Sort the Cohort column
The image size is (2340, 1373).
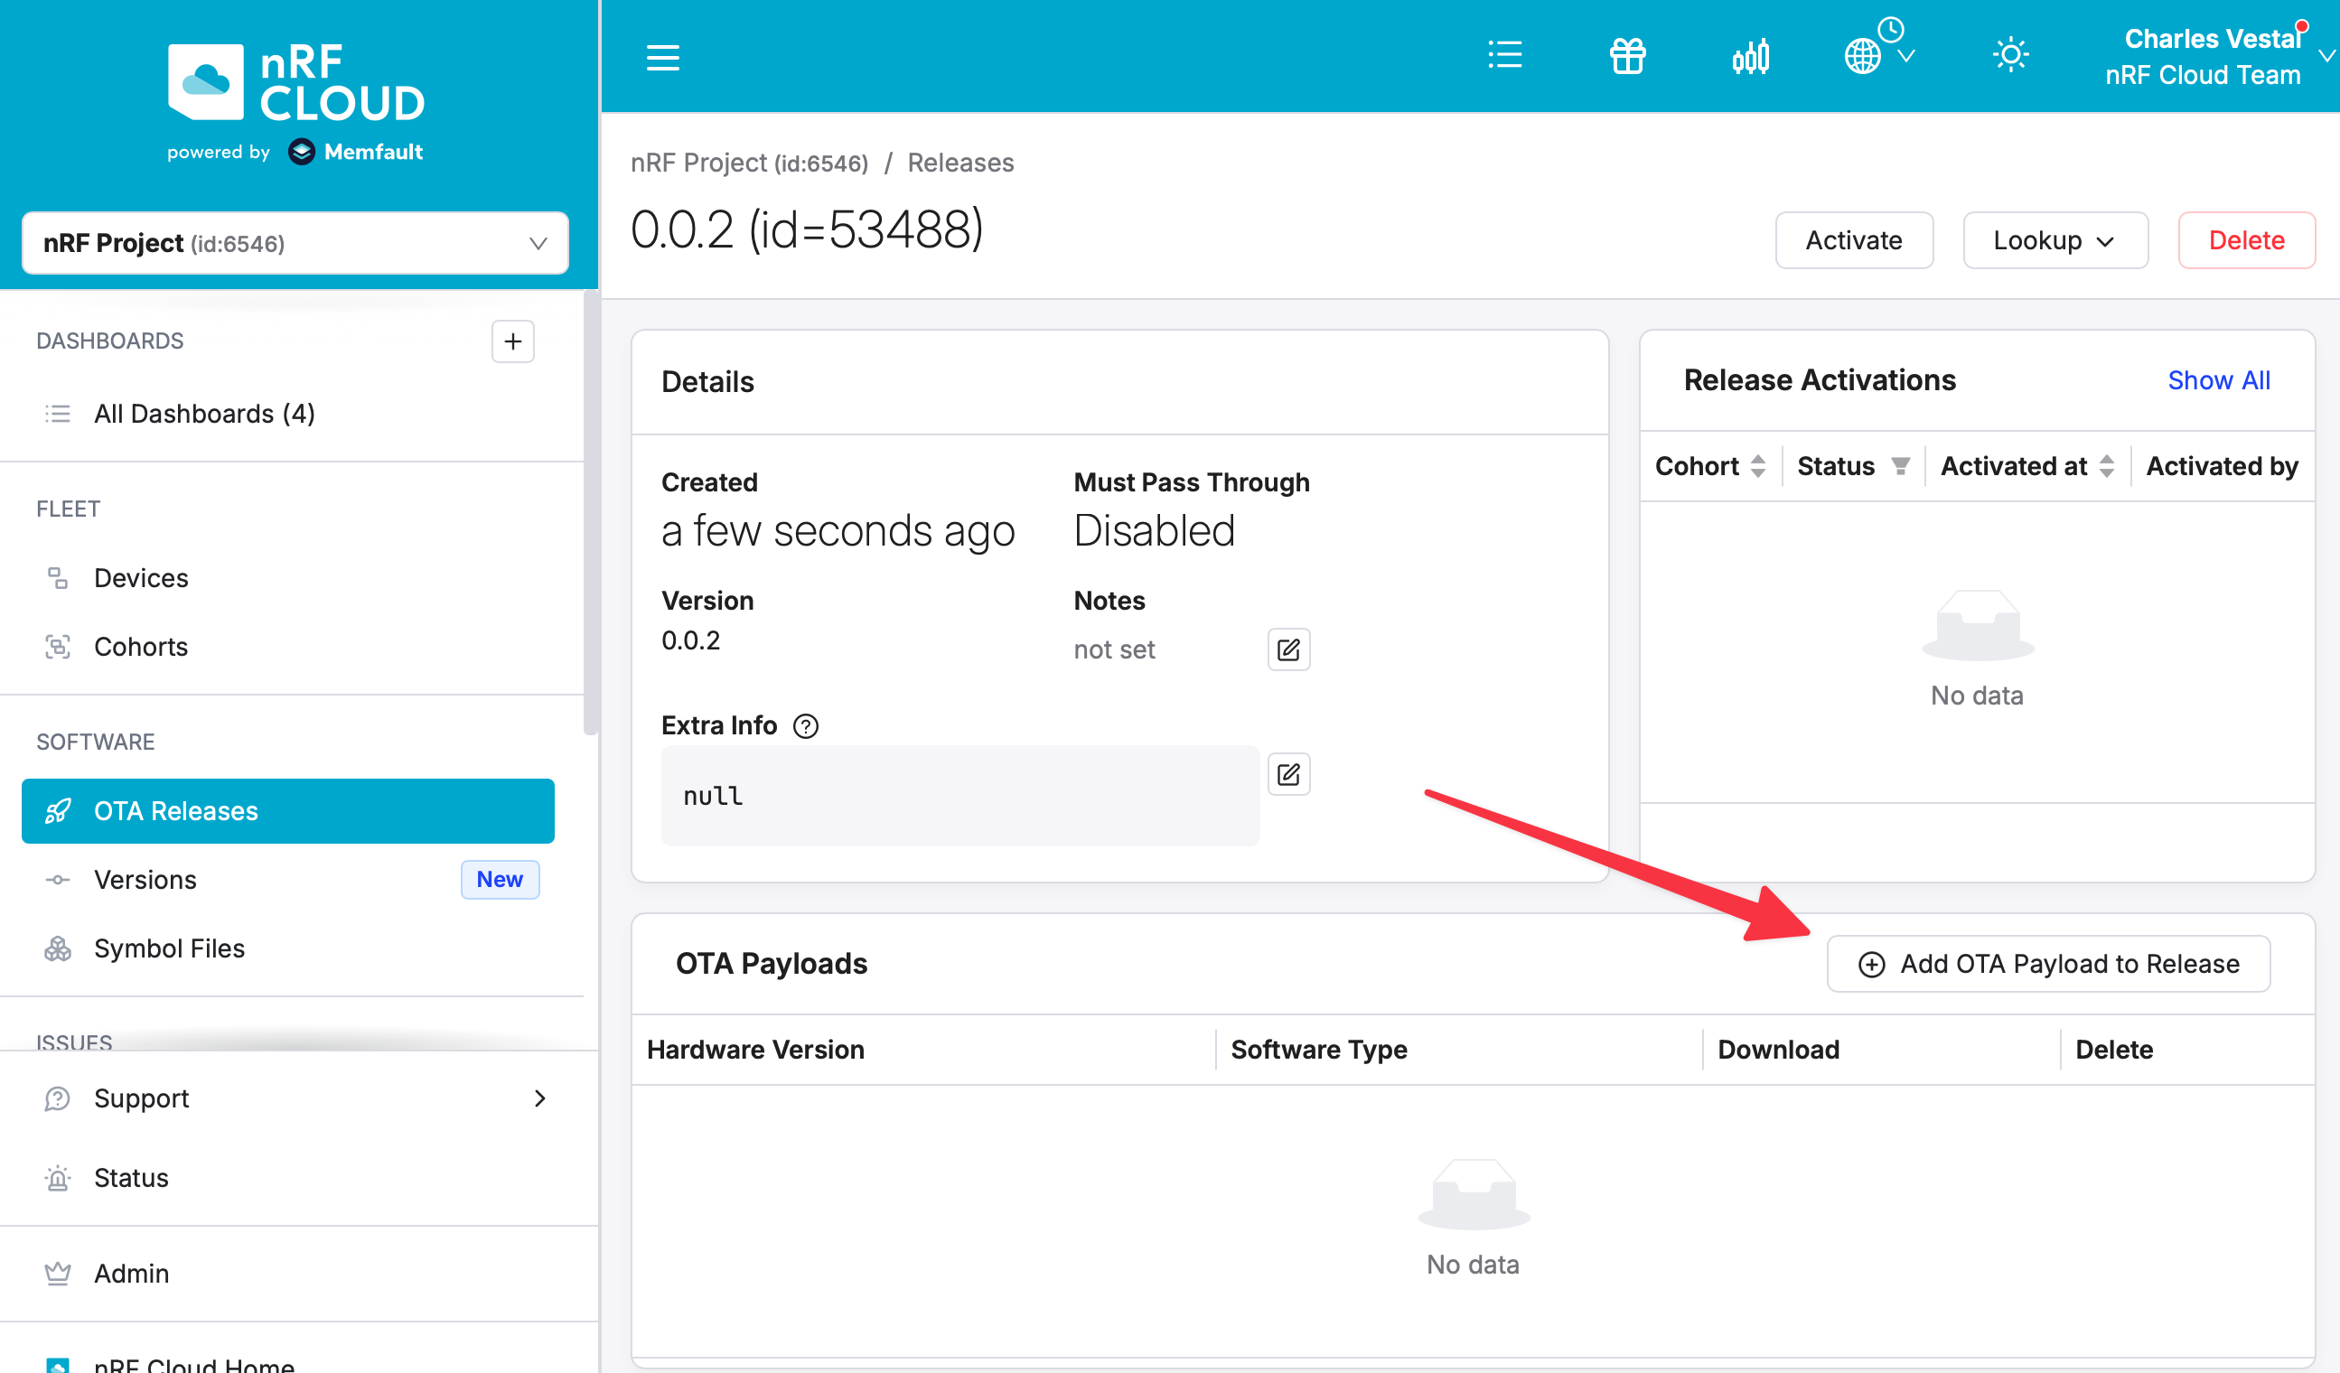pyautogui.click(x=1757, y=466)
